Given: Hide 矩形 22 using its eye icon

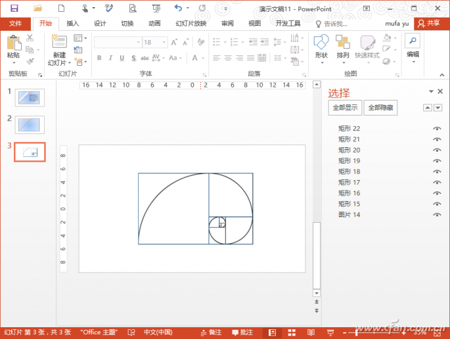Looking at the screenshot, I should (437, 129).
